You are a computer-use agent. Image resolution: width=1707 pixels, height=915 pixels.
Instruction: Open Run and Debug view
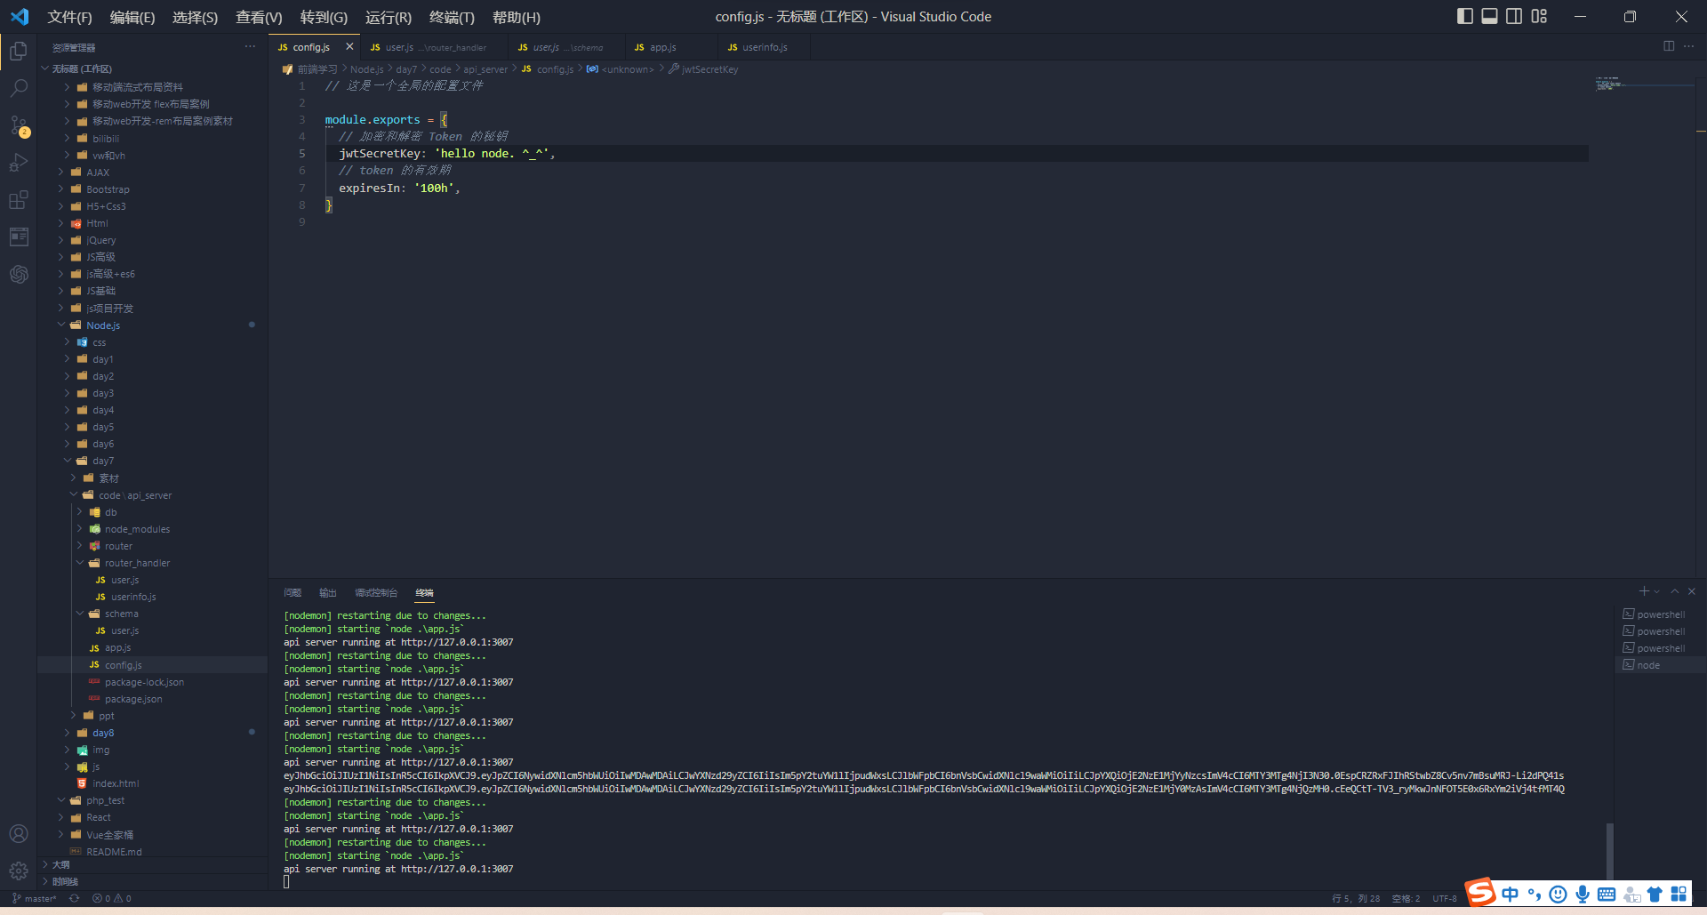(19, 163)
